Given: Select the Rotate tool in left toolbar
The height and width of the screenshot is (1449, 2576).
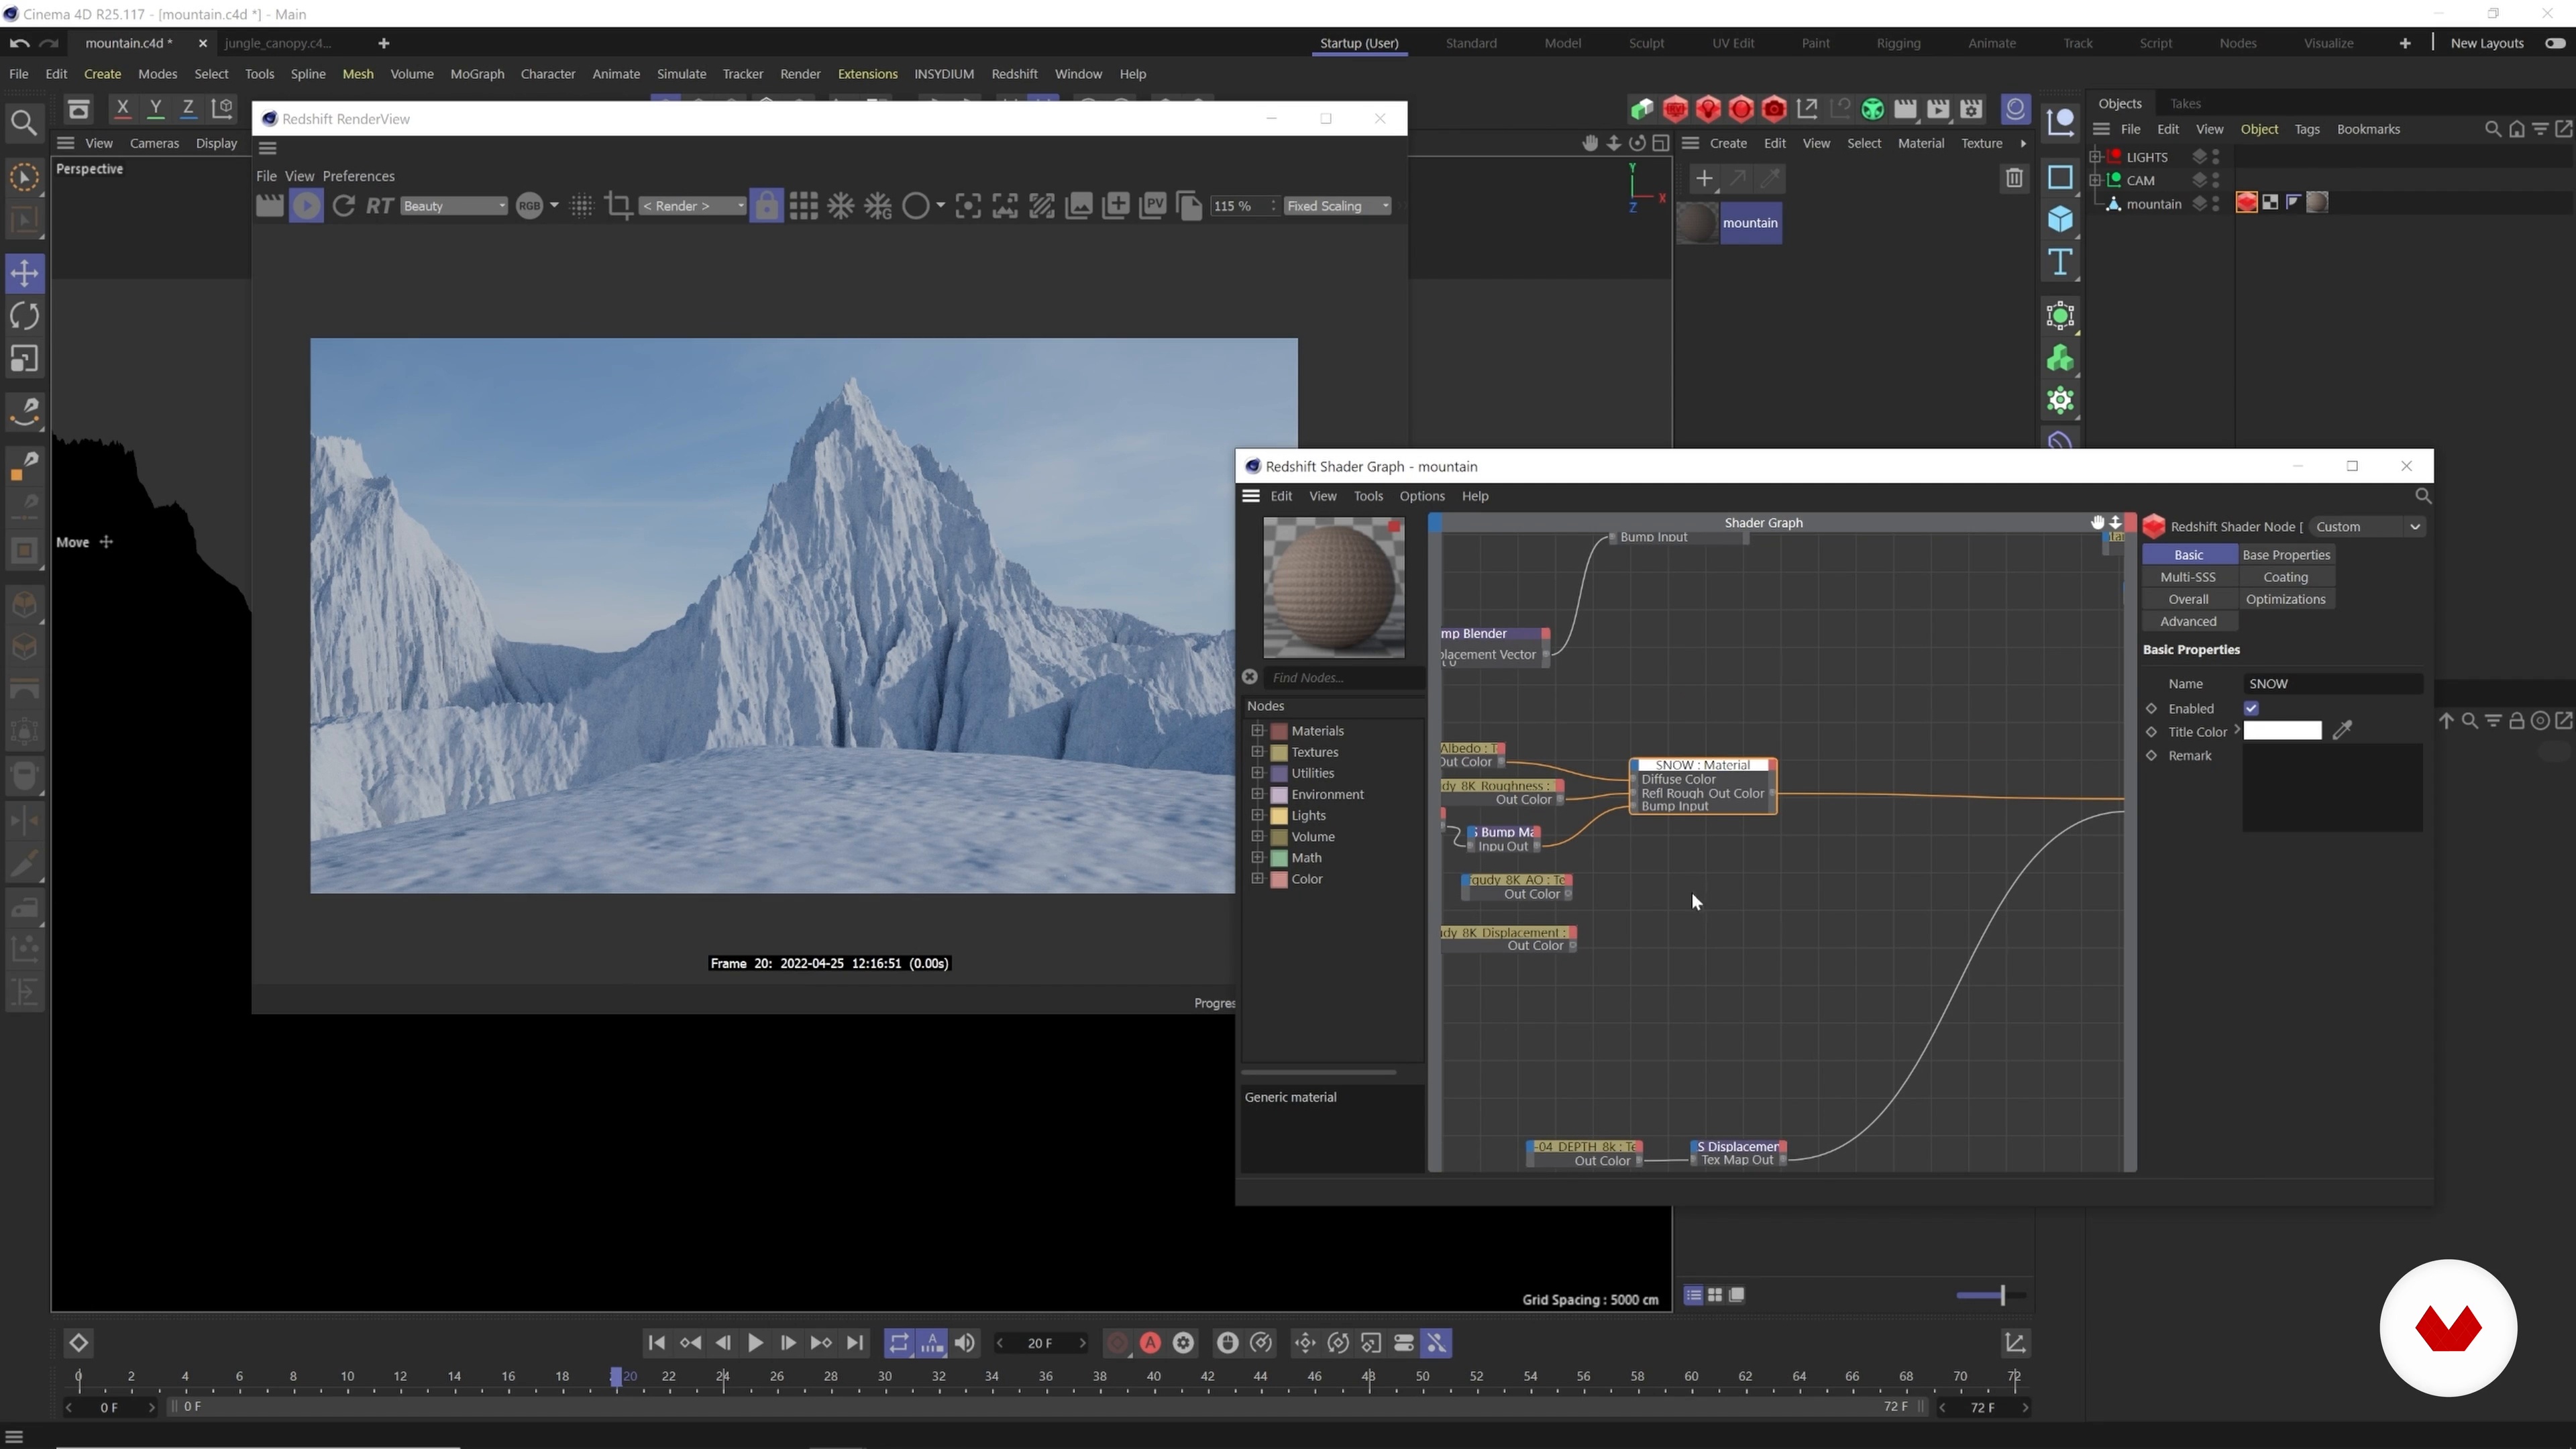Looking at the screenshot, I should pos(24,316).
